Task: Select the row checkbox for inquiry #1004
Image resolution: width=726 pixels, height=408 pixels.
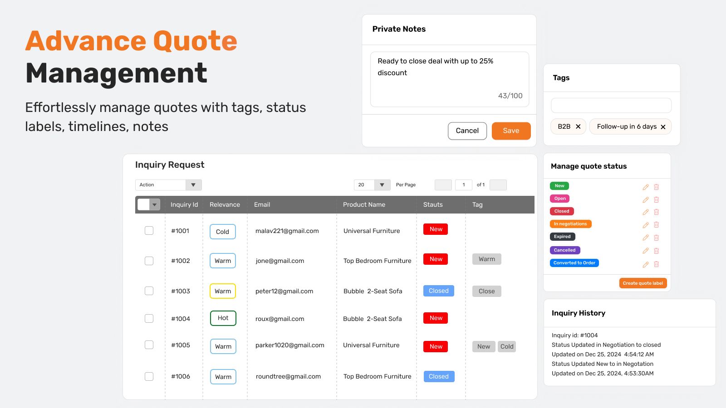Action: coord(149,319)
